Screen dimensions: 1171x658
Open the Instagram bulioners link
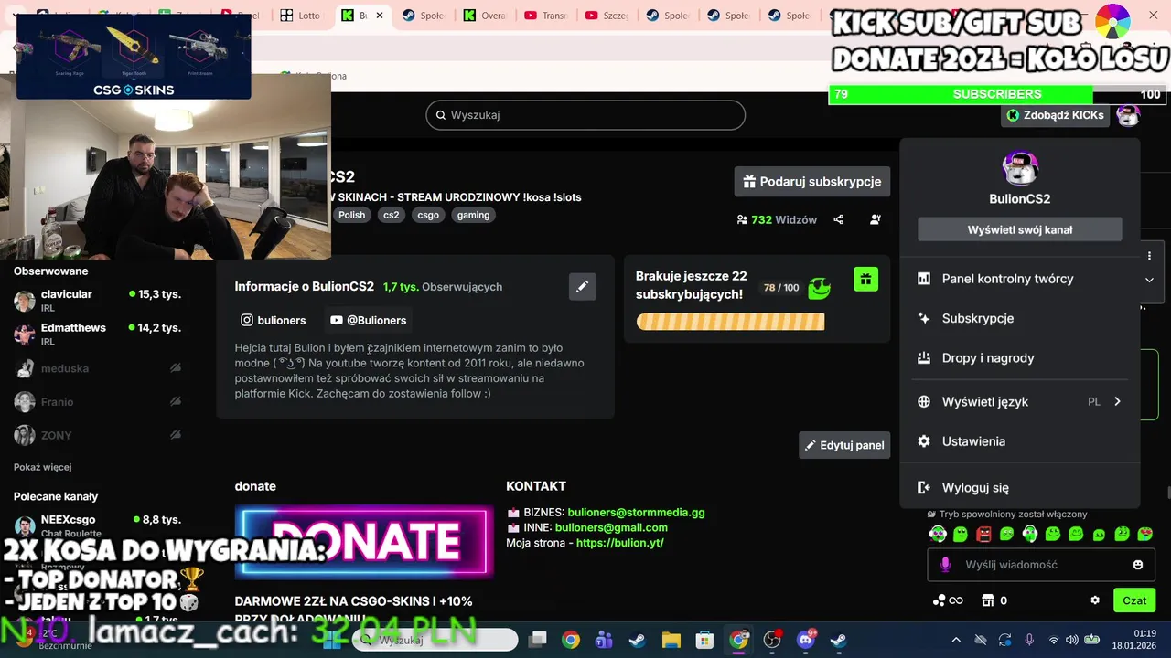[273, 320]
